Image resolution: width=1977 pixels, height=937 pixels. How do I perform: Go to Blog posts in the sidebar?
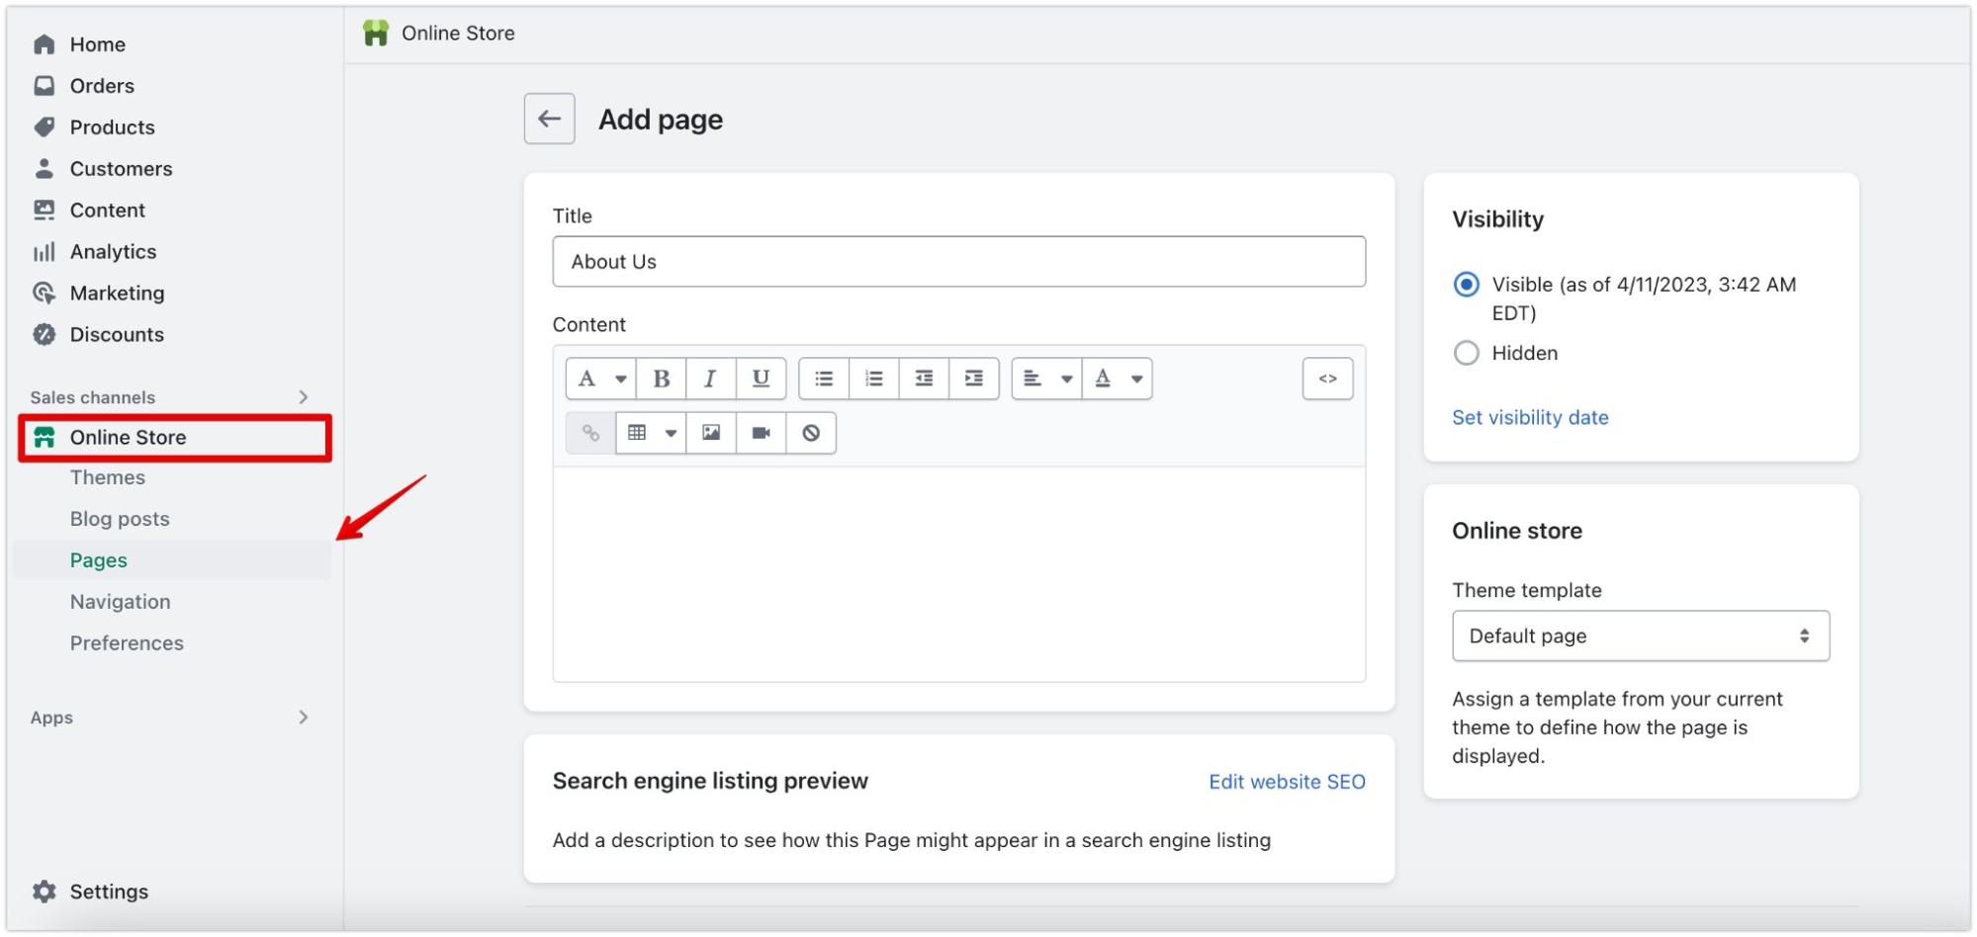[119, 518]
